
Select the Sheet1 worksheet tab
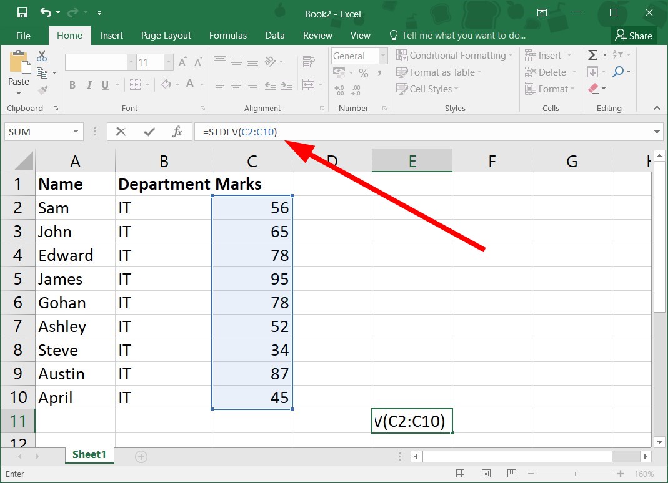pos(89,454)
